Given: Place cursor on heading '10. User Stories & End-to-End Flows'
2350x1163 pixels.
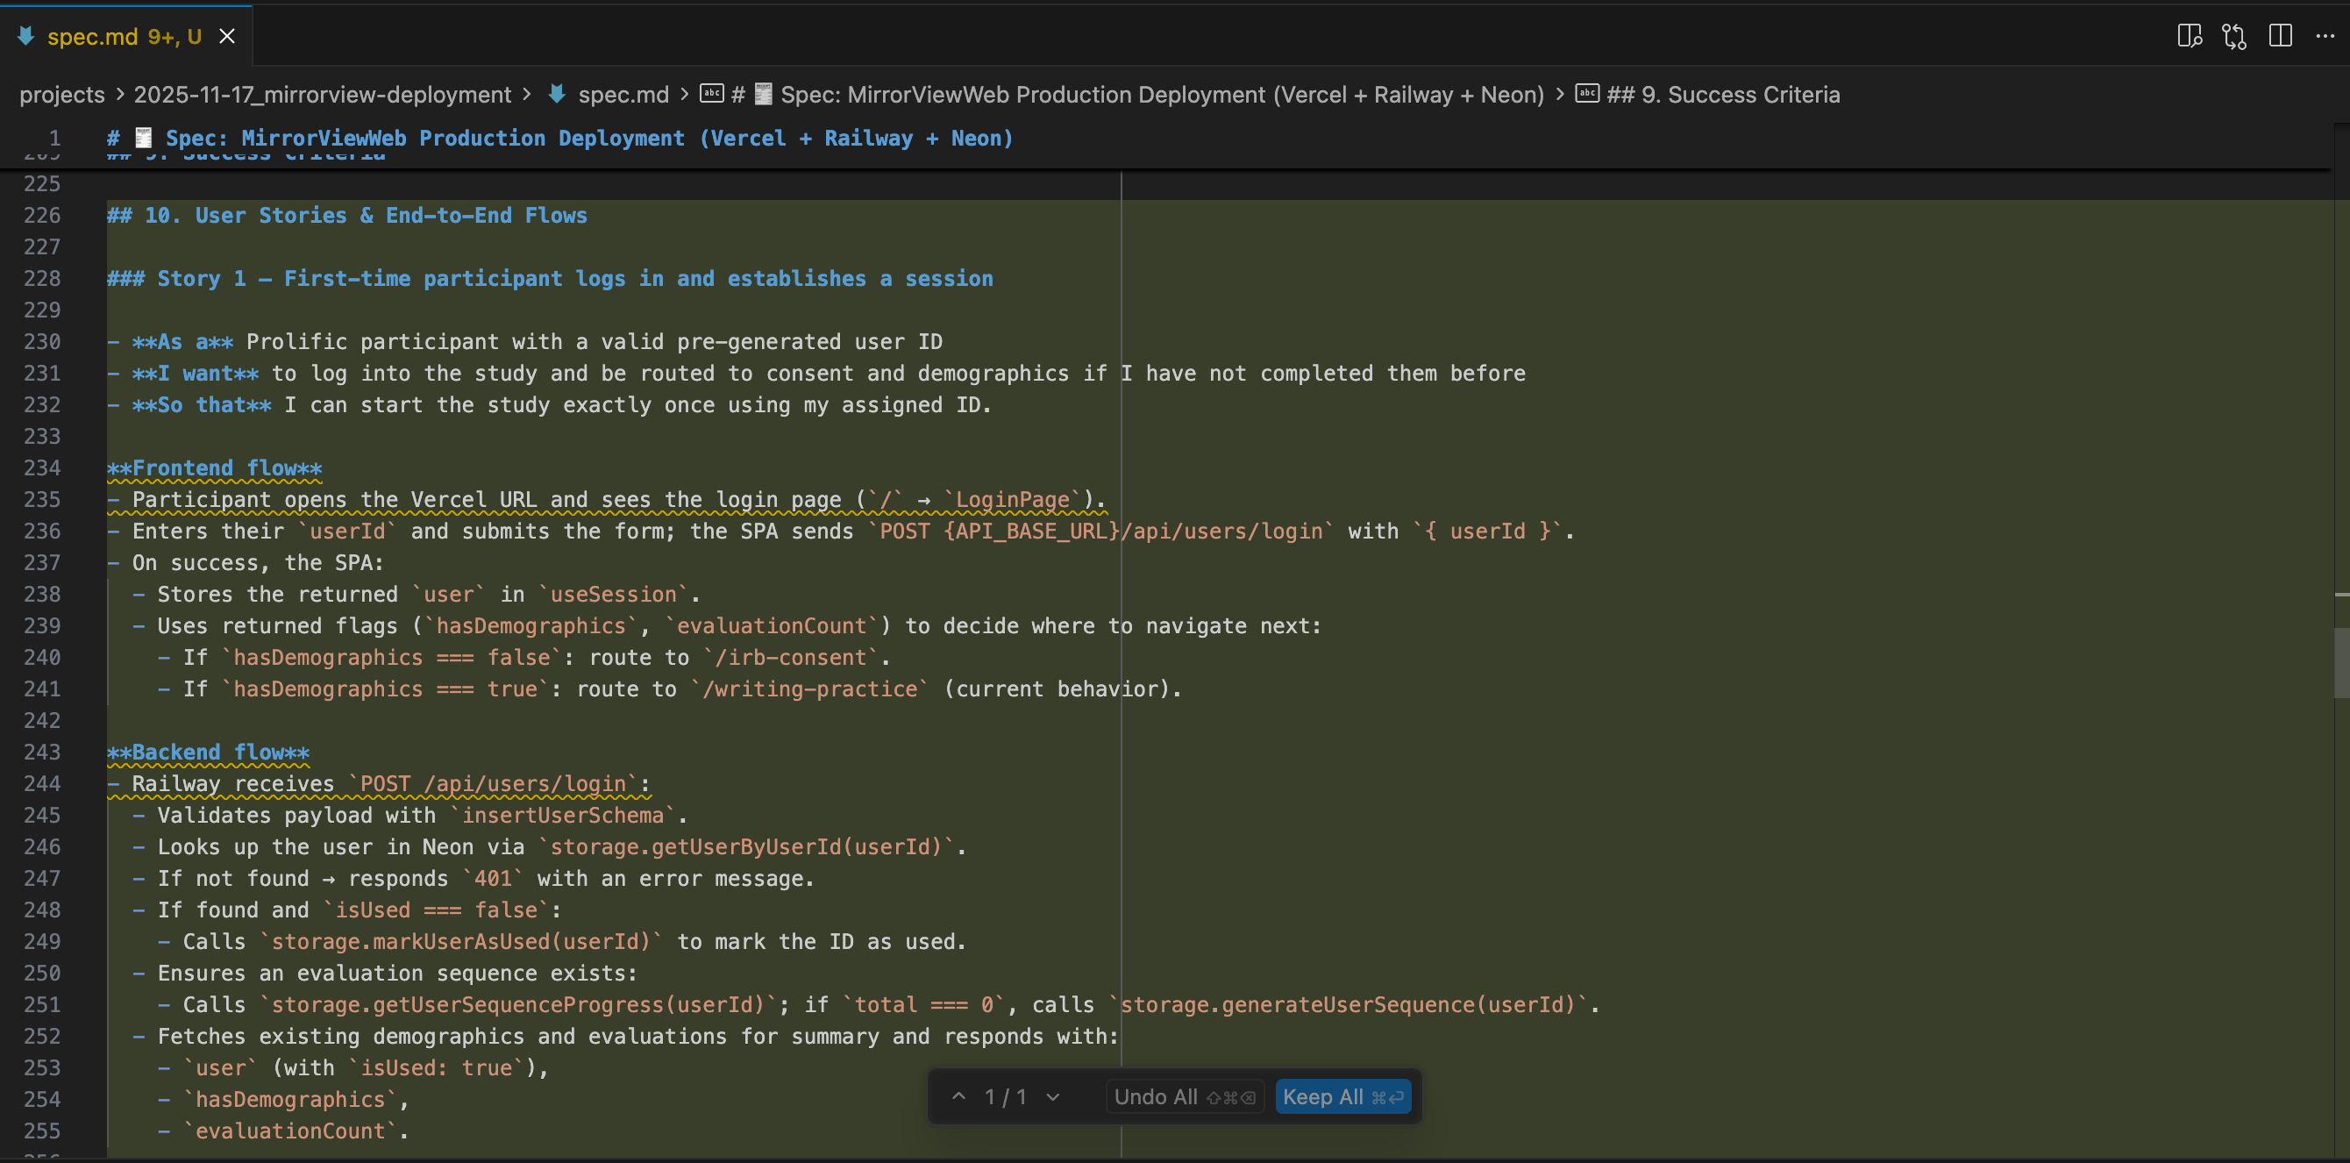Looking at the screenshot, I should [x=365, y=216].
